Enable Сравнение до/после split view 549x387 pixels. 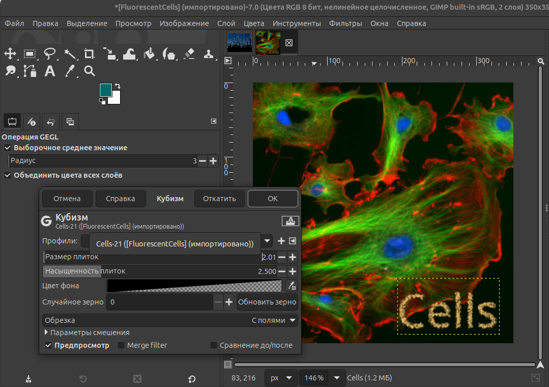(214, 345)
